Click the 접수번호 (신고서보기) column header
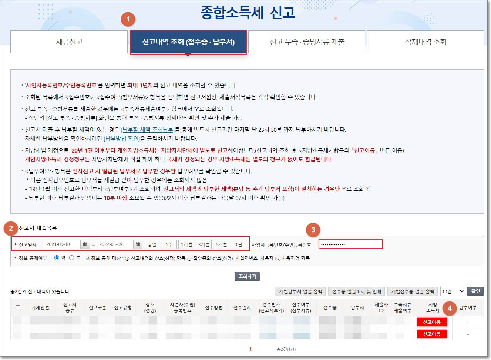 click(x=271, y=307)
